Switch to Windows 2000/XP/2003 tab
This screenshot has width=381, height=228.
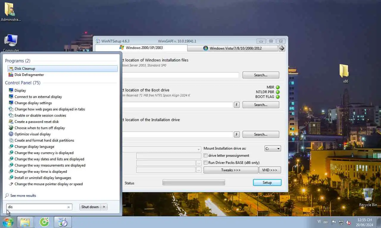point(141,48)
